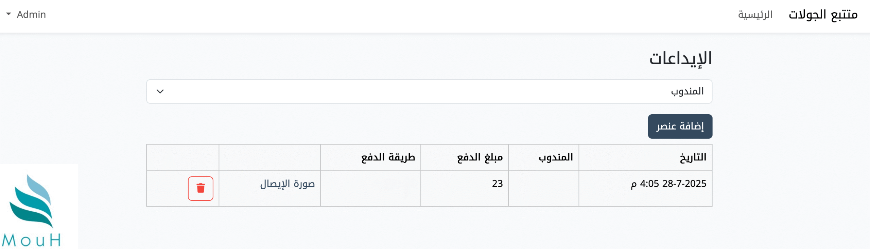Click the red trash delete icon

click(201, 188)
